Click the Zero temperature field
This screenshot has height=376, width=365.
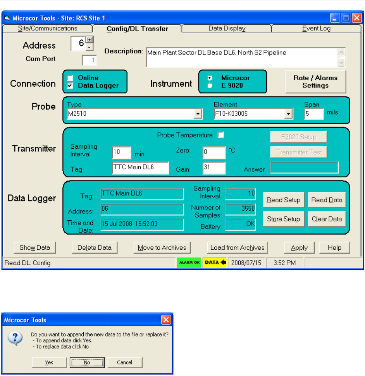point(214,152)
